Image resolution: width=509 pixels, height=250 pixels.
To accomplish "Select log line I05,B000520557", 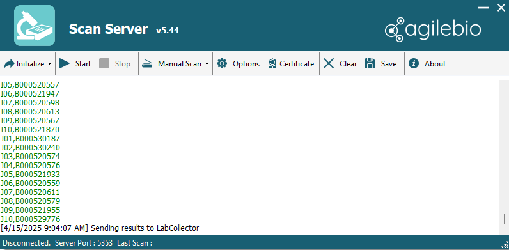I will 30,85.
